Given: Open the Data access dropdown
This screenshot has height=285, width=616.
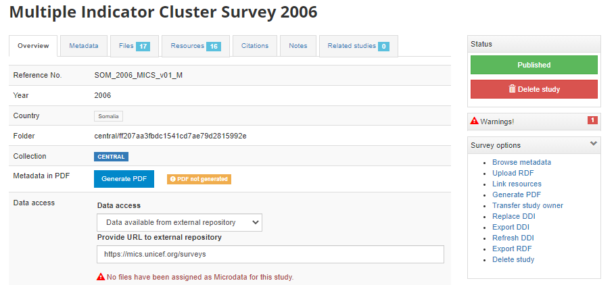Looking at the screenshot, I should pyautogui.click(x=180, y=223).
